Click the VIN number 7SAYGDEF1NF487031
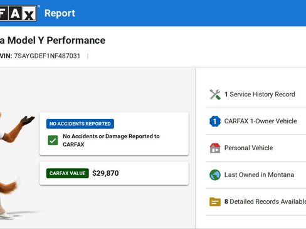 click(x=47, y=56)
